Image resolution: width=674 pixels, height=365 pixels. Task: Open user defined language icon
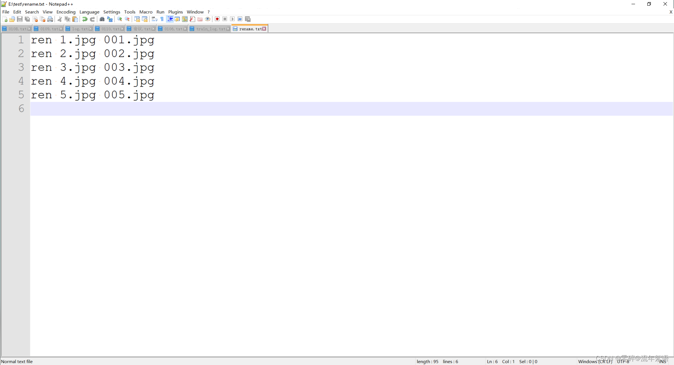(x=177, y=19)
